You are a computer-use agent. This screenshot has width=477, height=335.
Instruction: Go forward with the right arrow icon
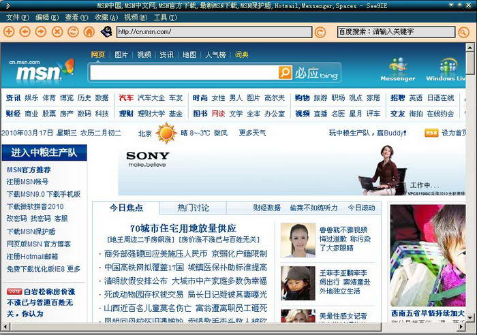point(41,31)
